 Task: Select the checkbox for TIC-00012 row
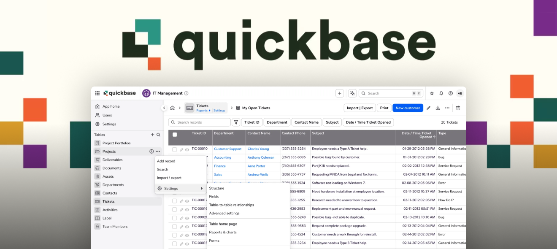(174, 227)
